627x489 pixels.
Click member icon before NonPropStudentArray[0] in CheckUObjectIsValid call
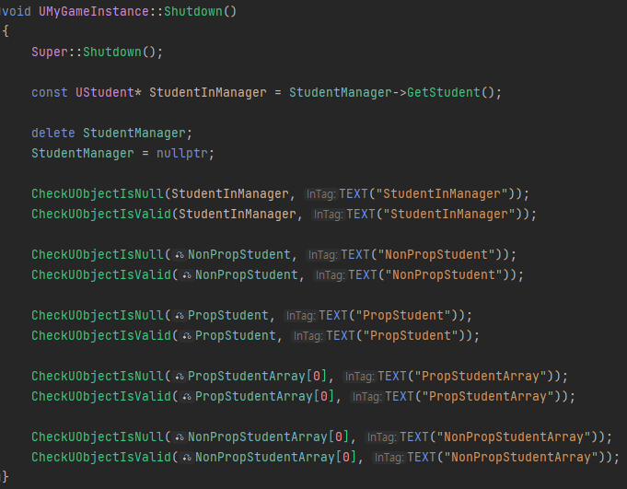point(187,458)
